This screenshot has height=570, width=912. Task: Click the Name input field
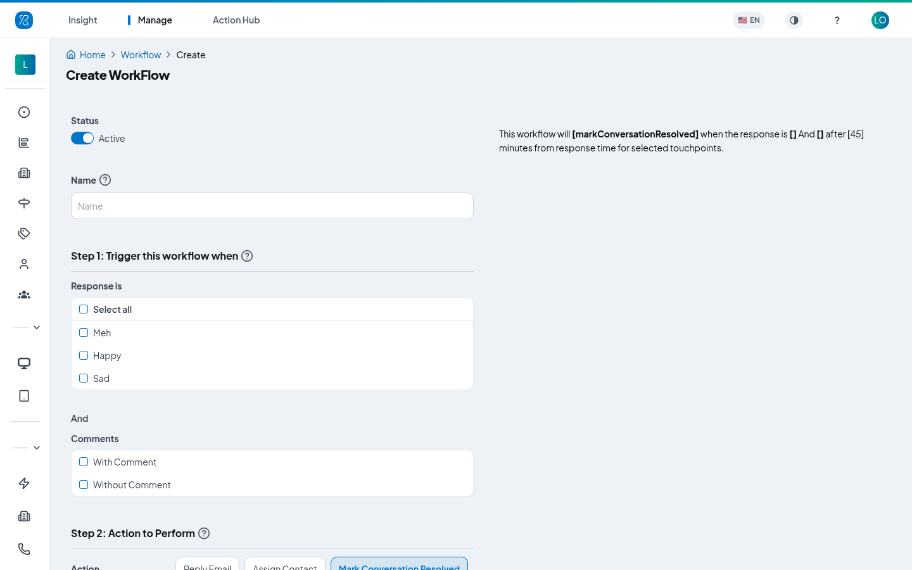point(272,206)
